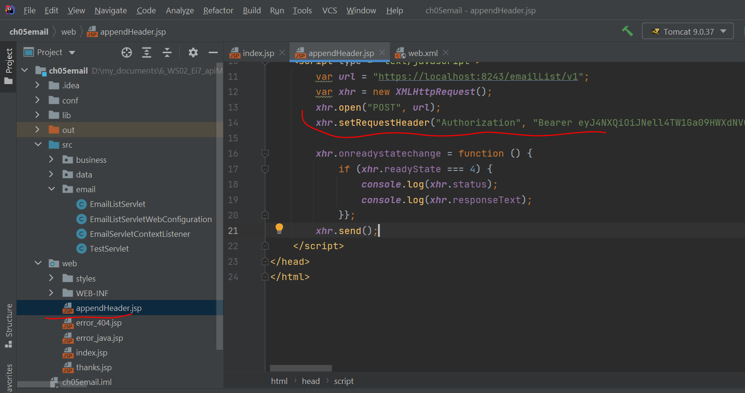The image size is (745, 393).
Task: Hide the Project tool window with minus icon
Action: [x=213, y=53]
